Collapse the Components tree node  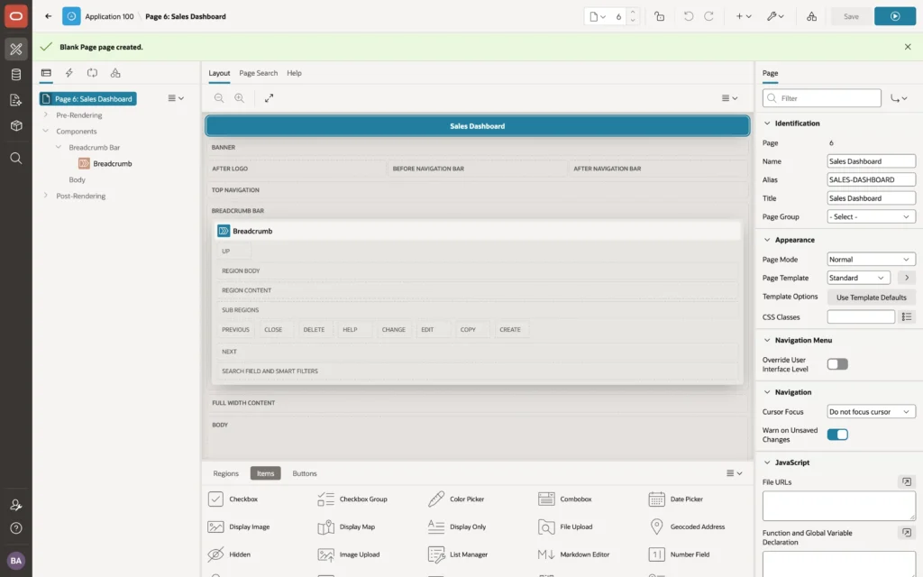click(46, 131)
